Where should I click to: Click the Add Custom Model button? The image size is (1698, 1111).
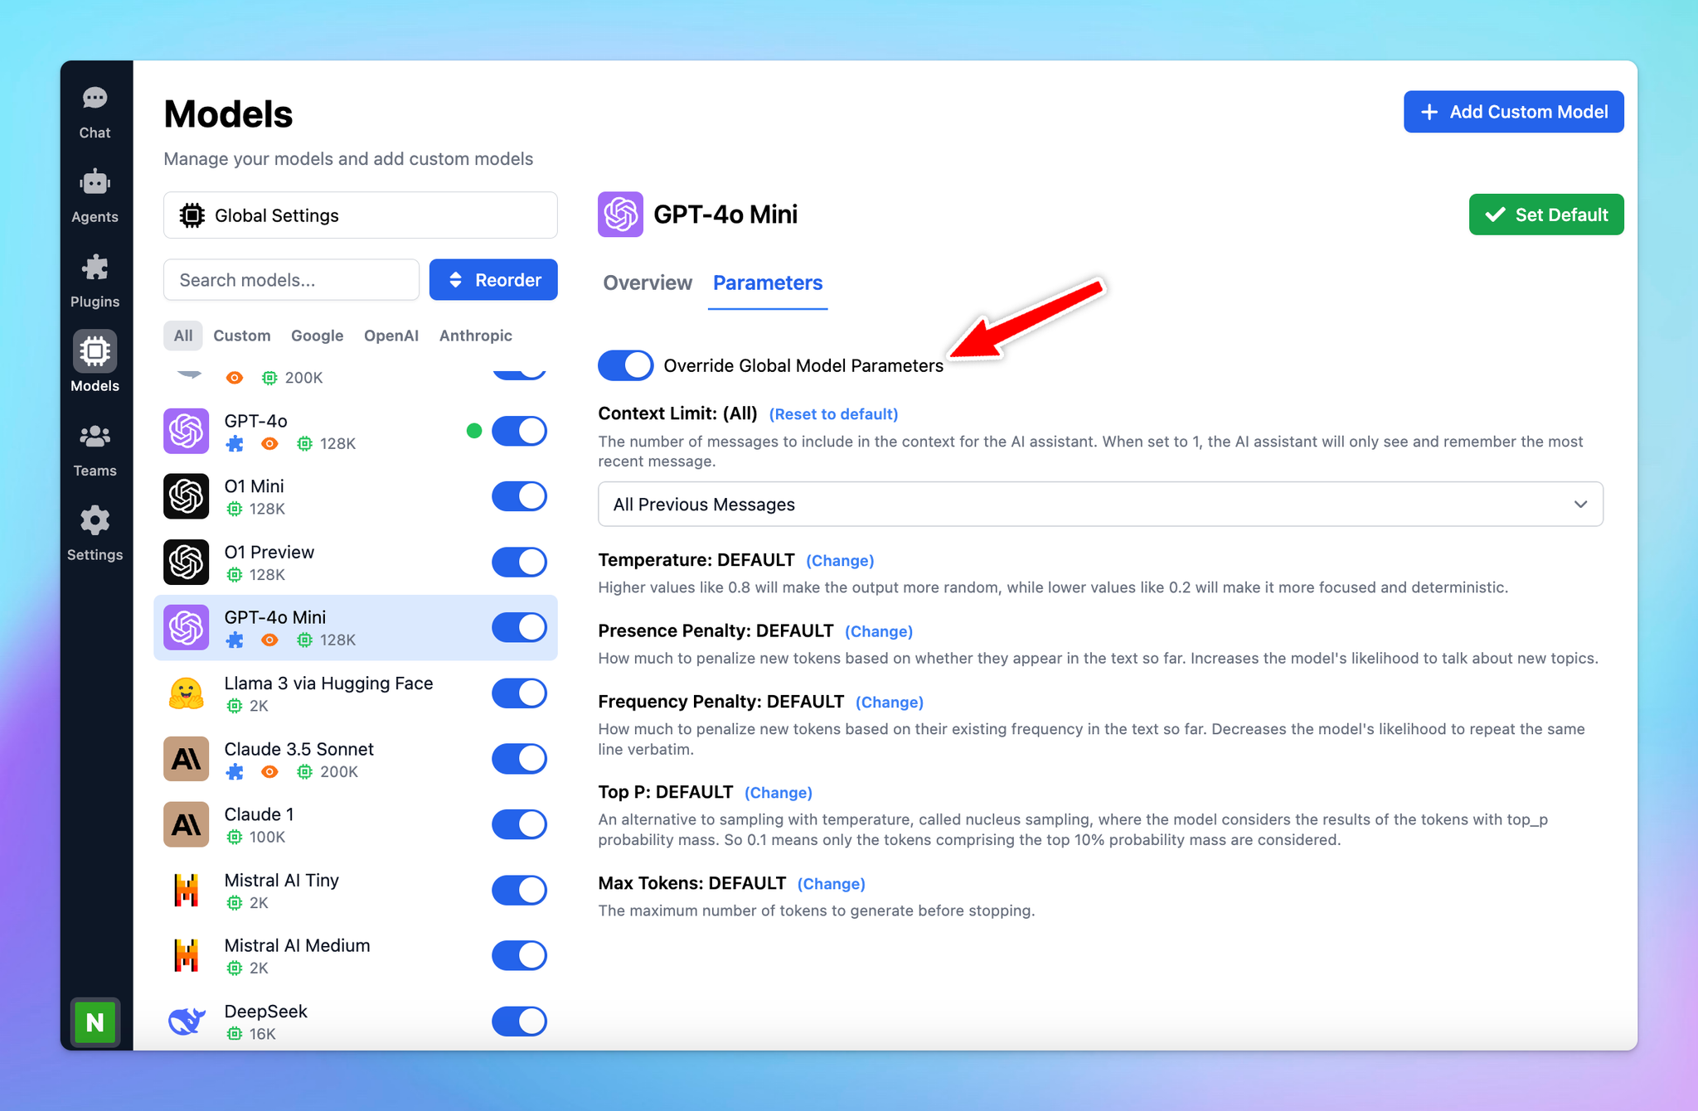1513,112
